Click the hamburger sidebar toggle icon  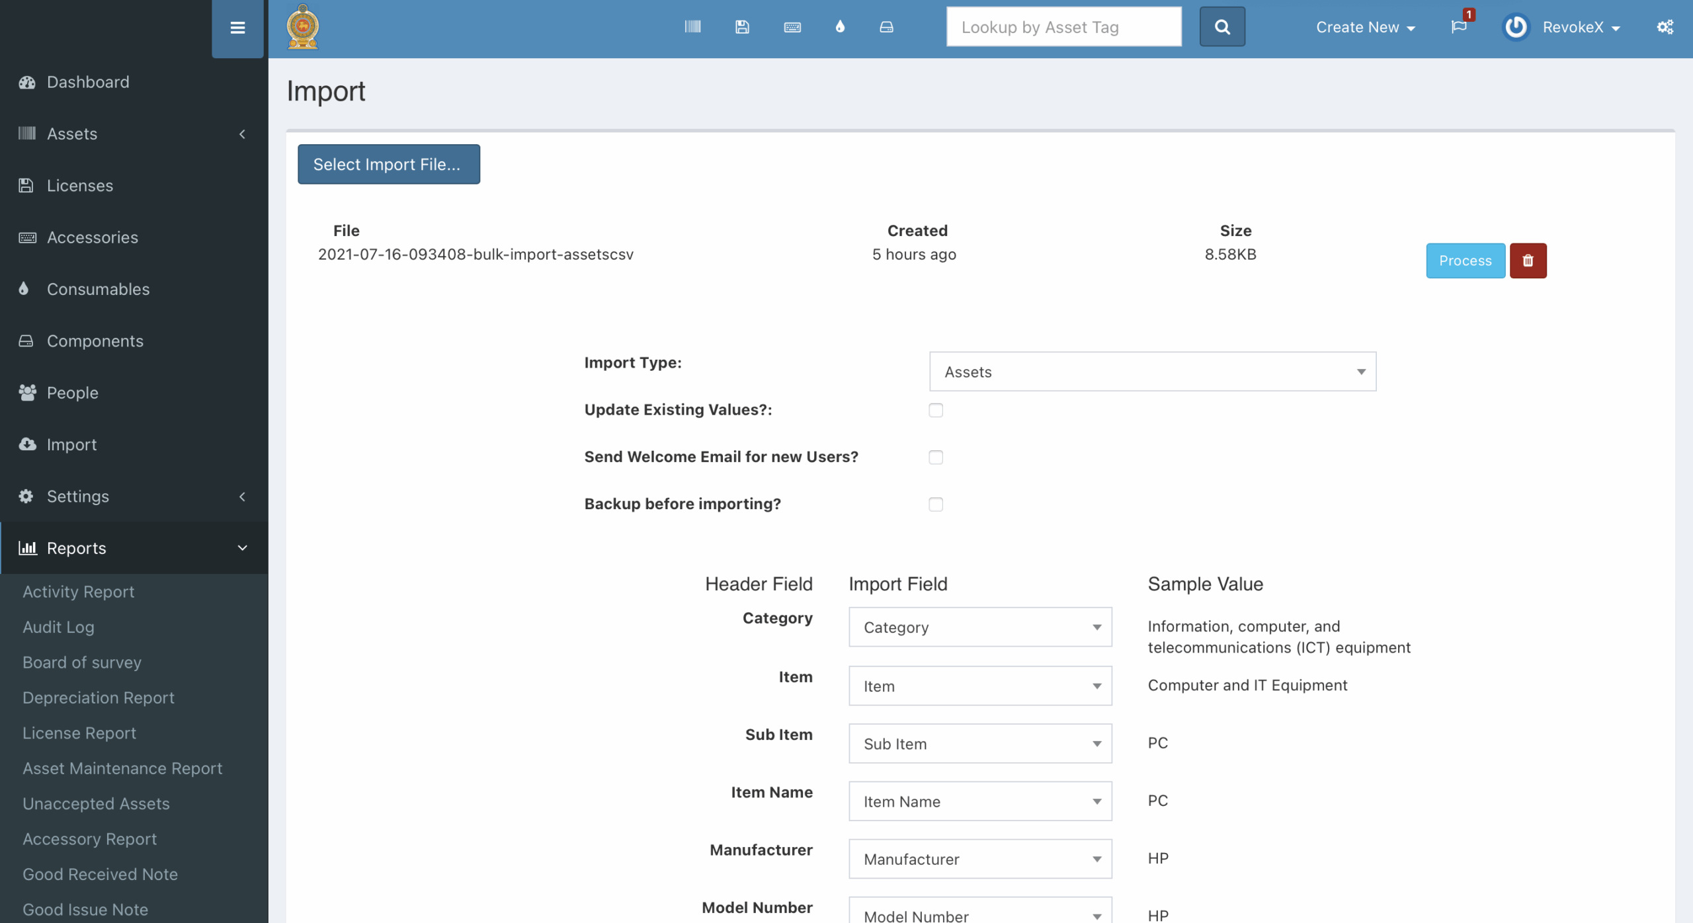coord(237,28)
